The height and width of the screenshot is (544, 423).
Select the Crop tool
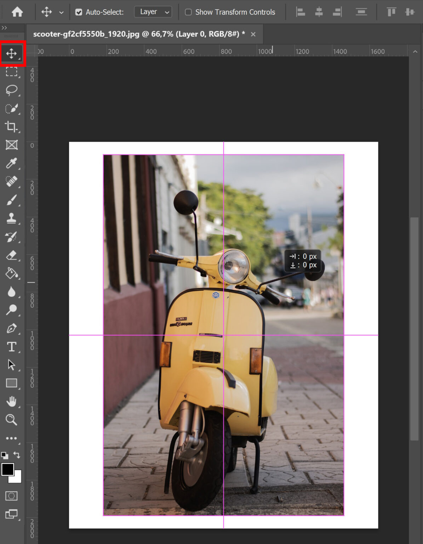pyautogui.click(x=12, y=127)
